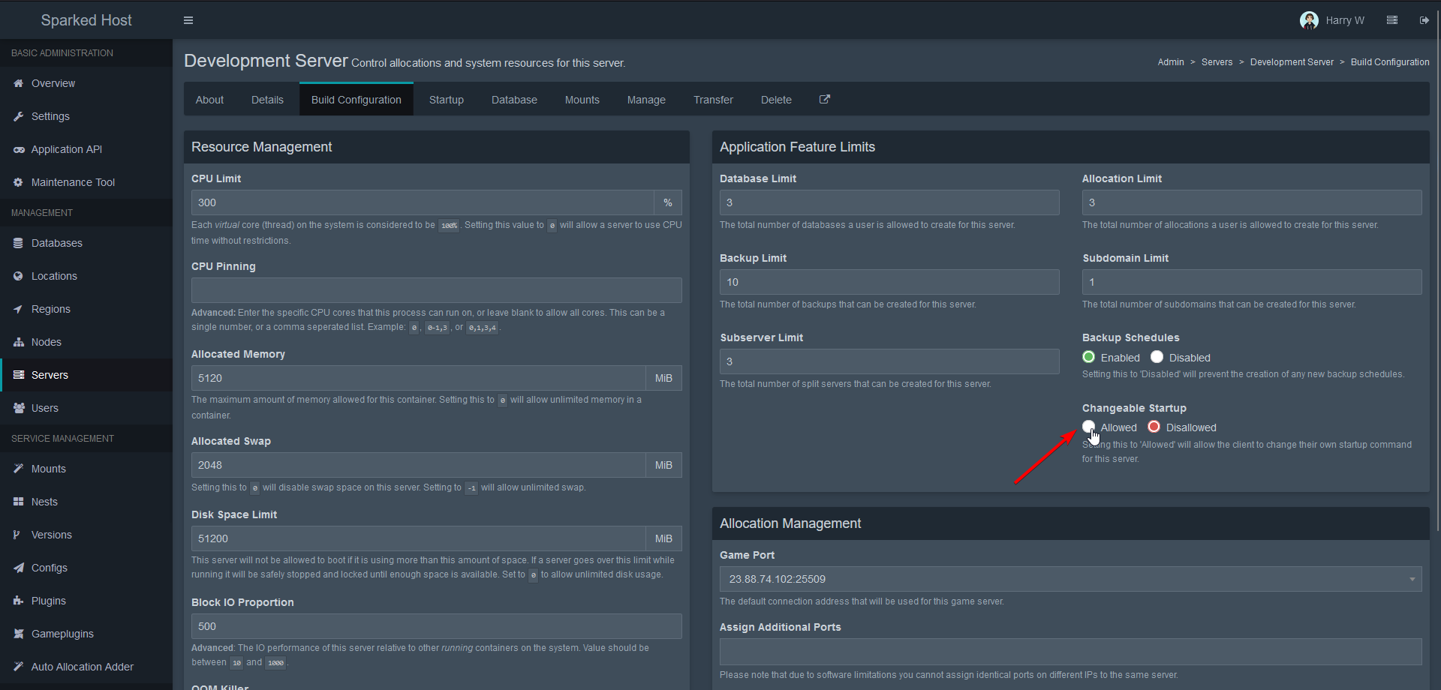Select Disallowed for Changeable Startup

(1154, 426)
